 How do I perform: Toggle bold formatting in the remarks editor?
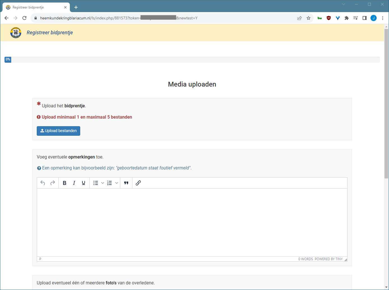pos(65,183)
